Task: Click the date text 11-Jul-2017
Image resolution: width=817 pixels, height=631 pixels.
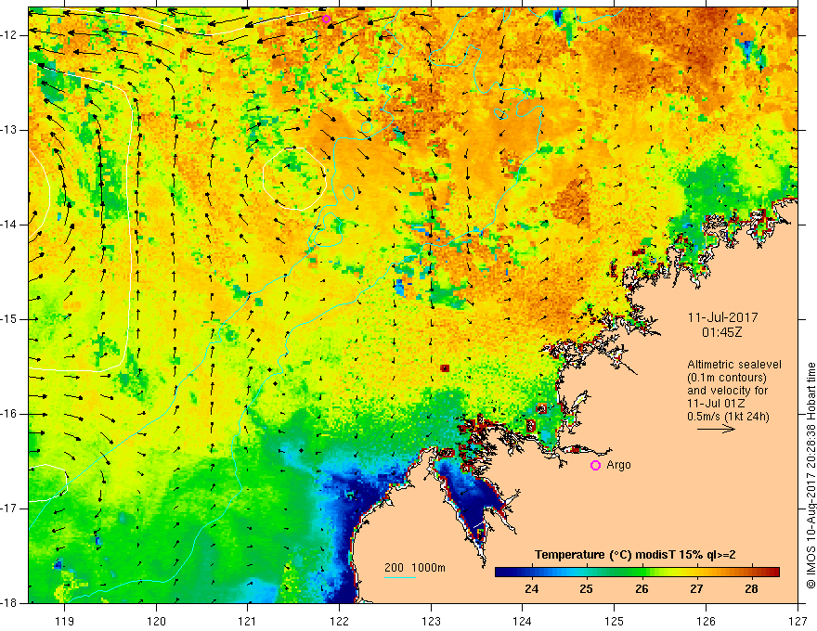Action: [x=722, y=317]
